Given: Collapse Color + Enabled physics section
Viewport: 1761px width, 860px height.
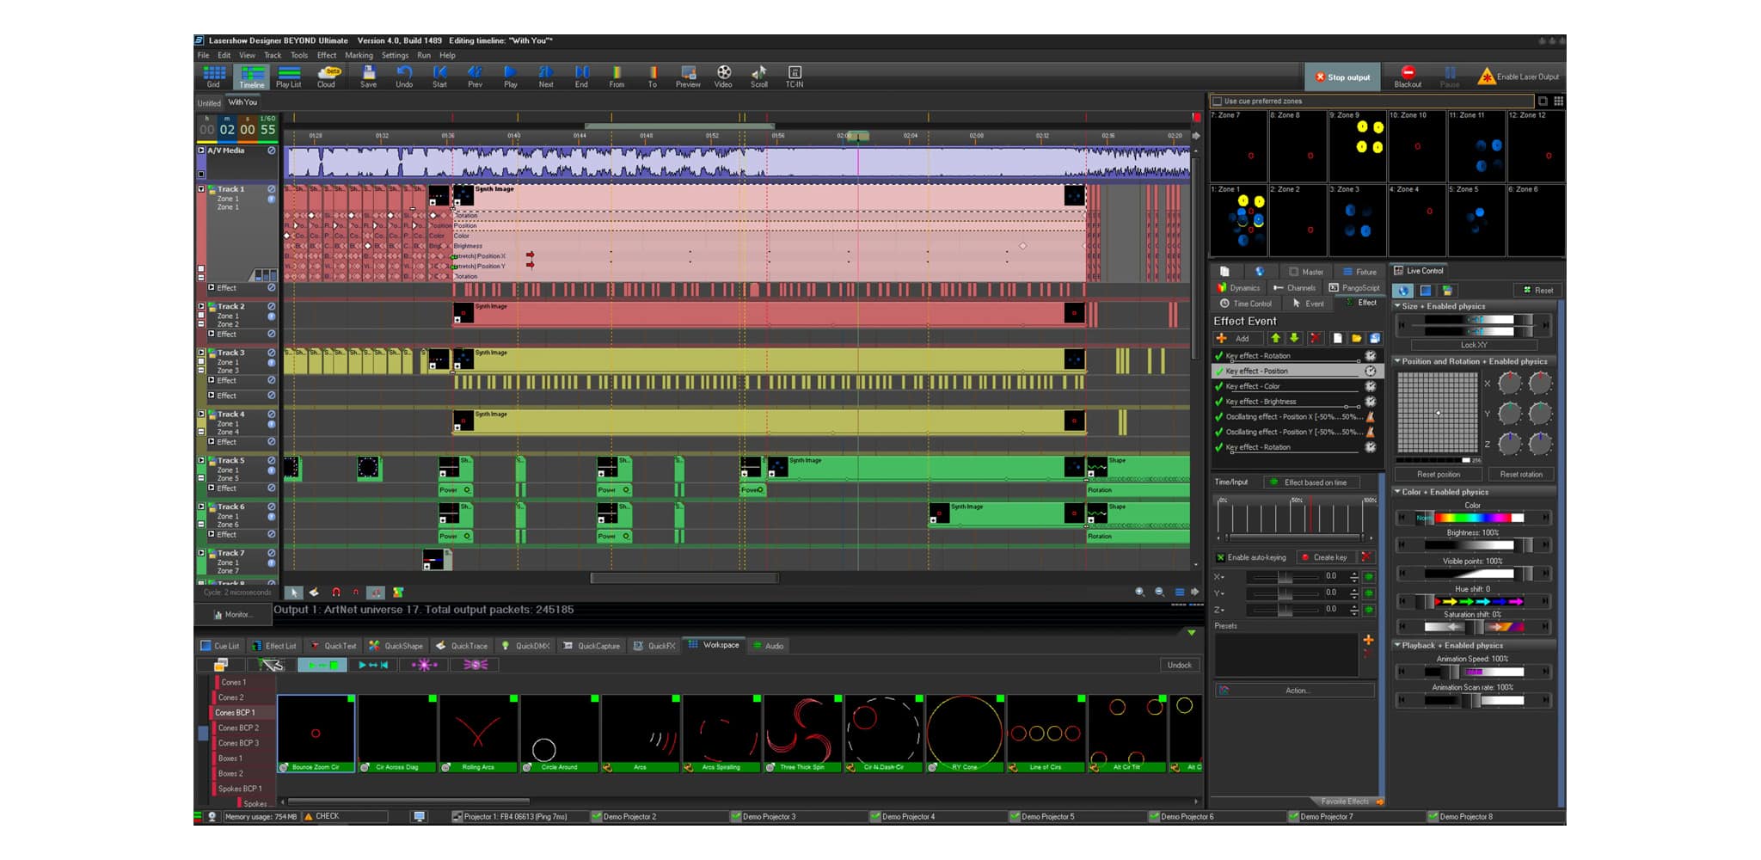Looking at the screenshot, I should click(1397, 492).
